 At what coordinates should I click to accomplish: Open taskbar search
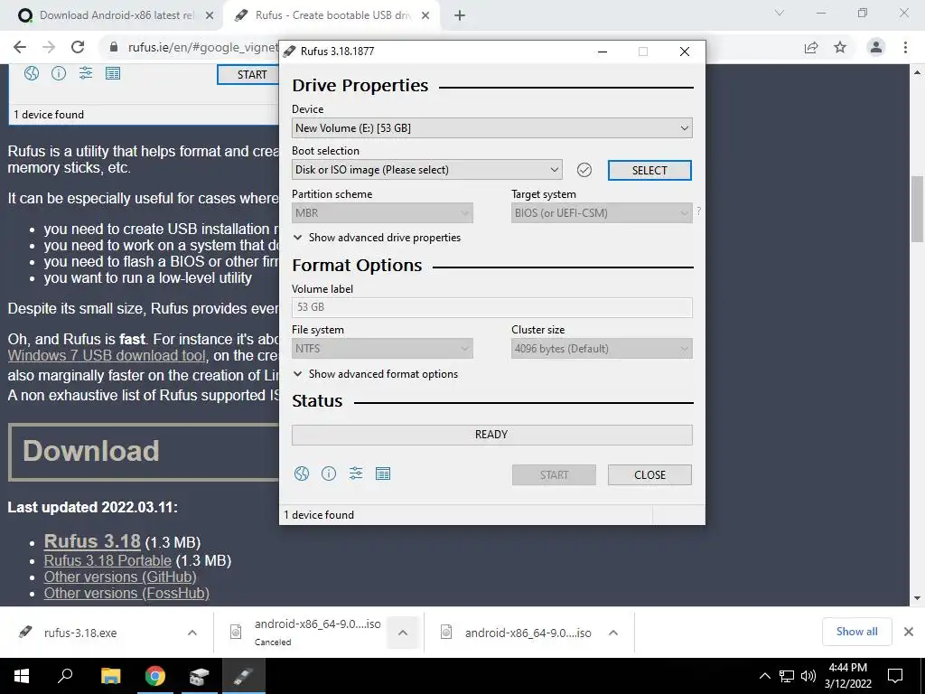coord(65,676)
